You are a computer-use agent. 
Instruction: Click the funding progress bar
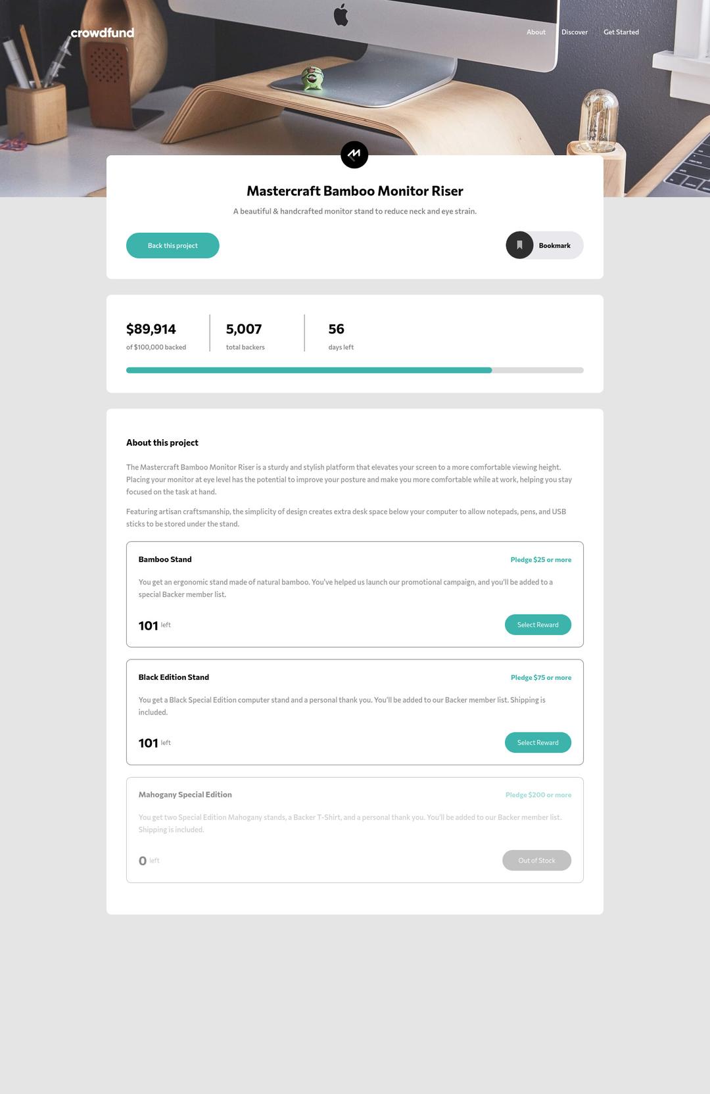pos(354,369)
